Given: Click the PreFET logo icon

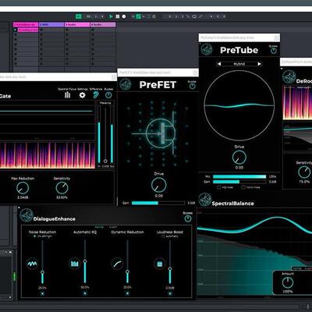Looking at the screenshot, I should coord(126,84).
